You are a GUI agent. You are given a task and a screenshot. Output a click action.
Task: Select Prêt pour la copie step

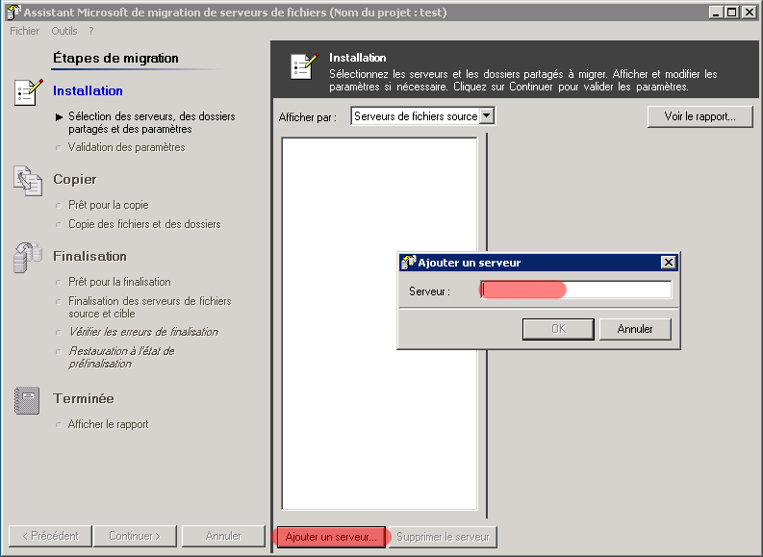pos(109,205)
